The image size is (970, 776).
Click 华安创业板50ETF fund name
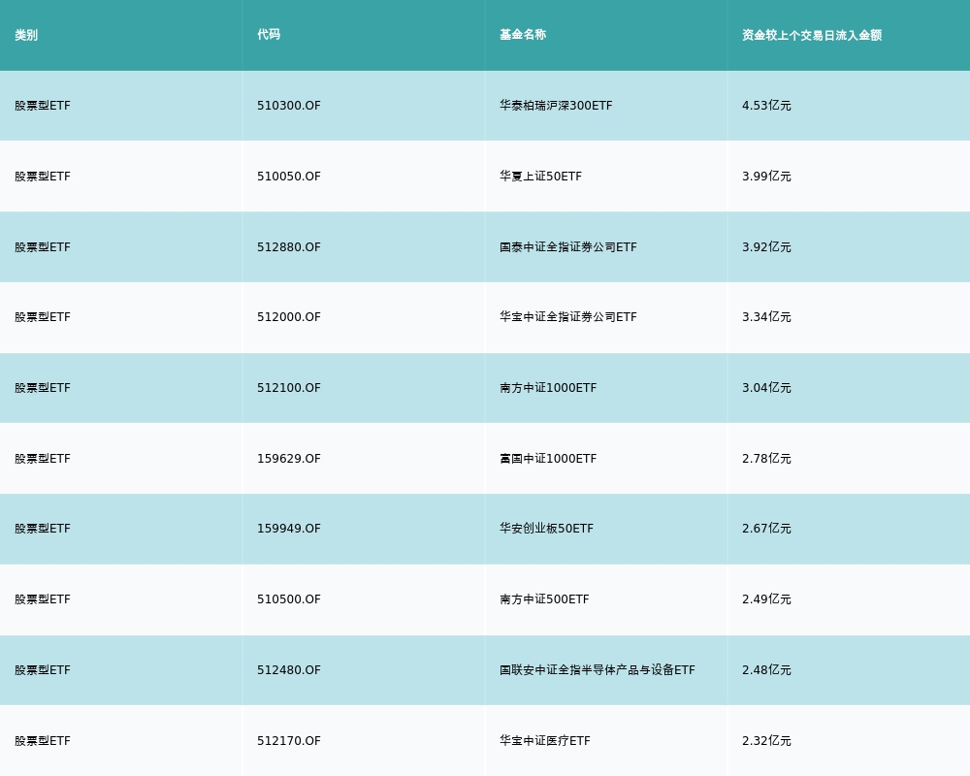click(546, 529)
